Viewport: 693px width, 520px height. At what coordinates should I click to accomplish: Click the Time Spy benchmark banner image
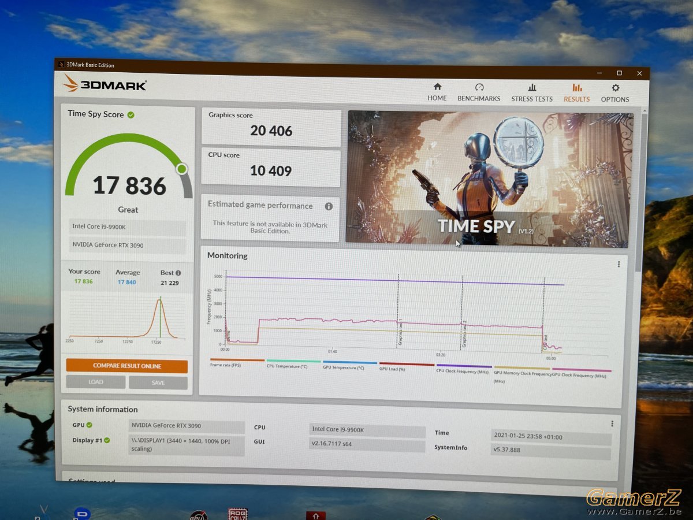coord(490,180)
